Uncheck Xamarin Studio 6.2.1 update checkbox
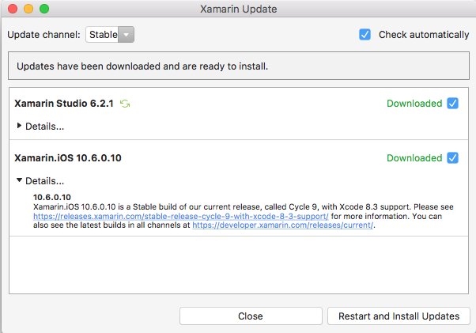Viewport: 476px width, 333px height. 452,104
